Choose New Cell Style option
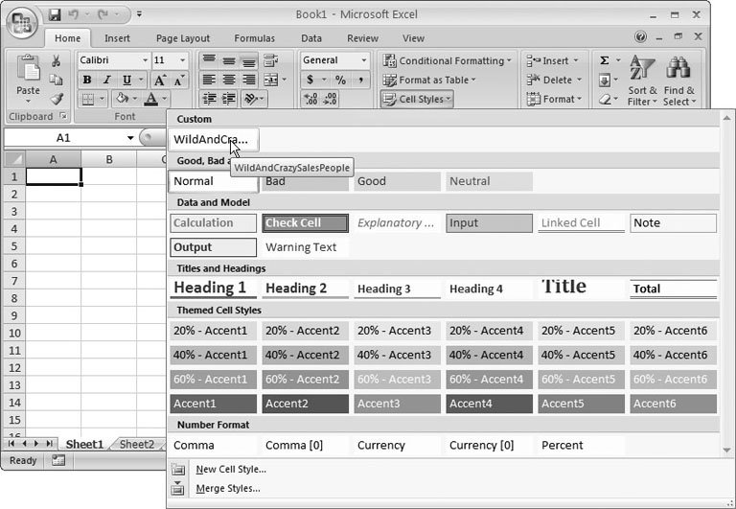 [x=231, y=469]
